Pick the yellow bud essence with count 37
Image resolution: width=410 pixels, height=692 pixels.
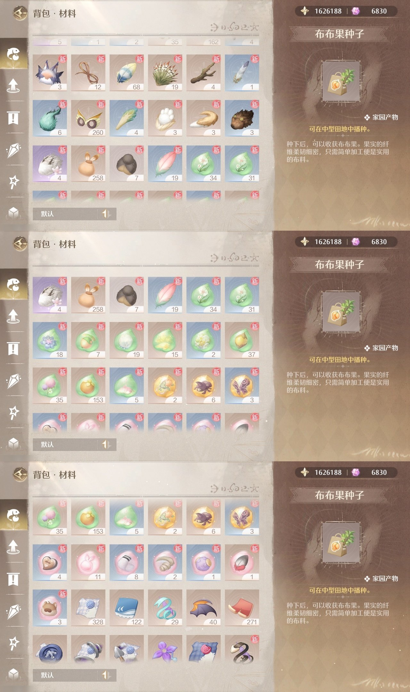(242, 340)
